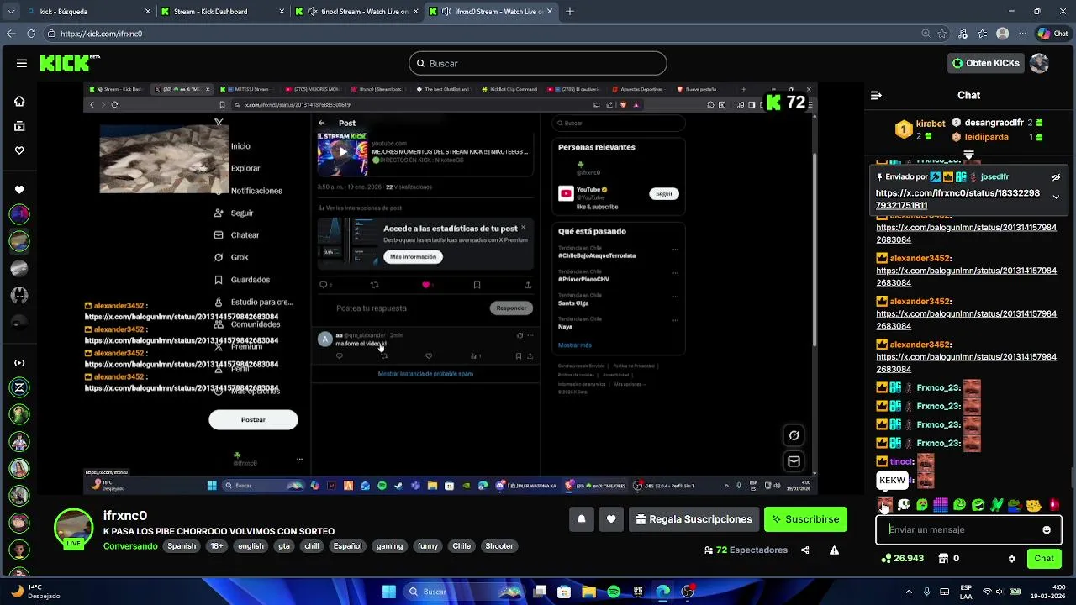The image size is (1076, 605).
Task: Follow the channel with the heart button
Action: (611, 519)
